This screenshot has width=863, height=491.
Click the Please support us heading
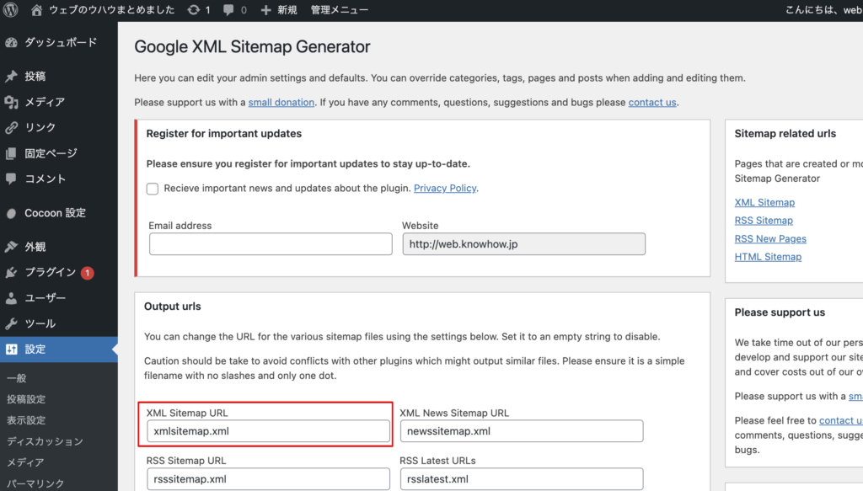click(780, 312)
